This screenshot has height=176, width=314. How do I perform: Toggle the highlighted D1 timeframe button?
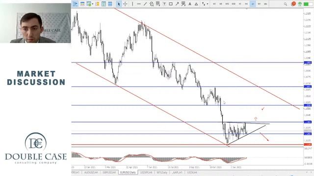tap(253, 4)
